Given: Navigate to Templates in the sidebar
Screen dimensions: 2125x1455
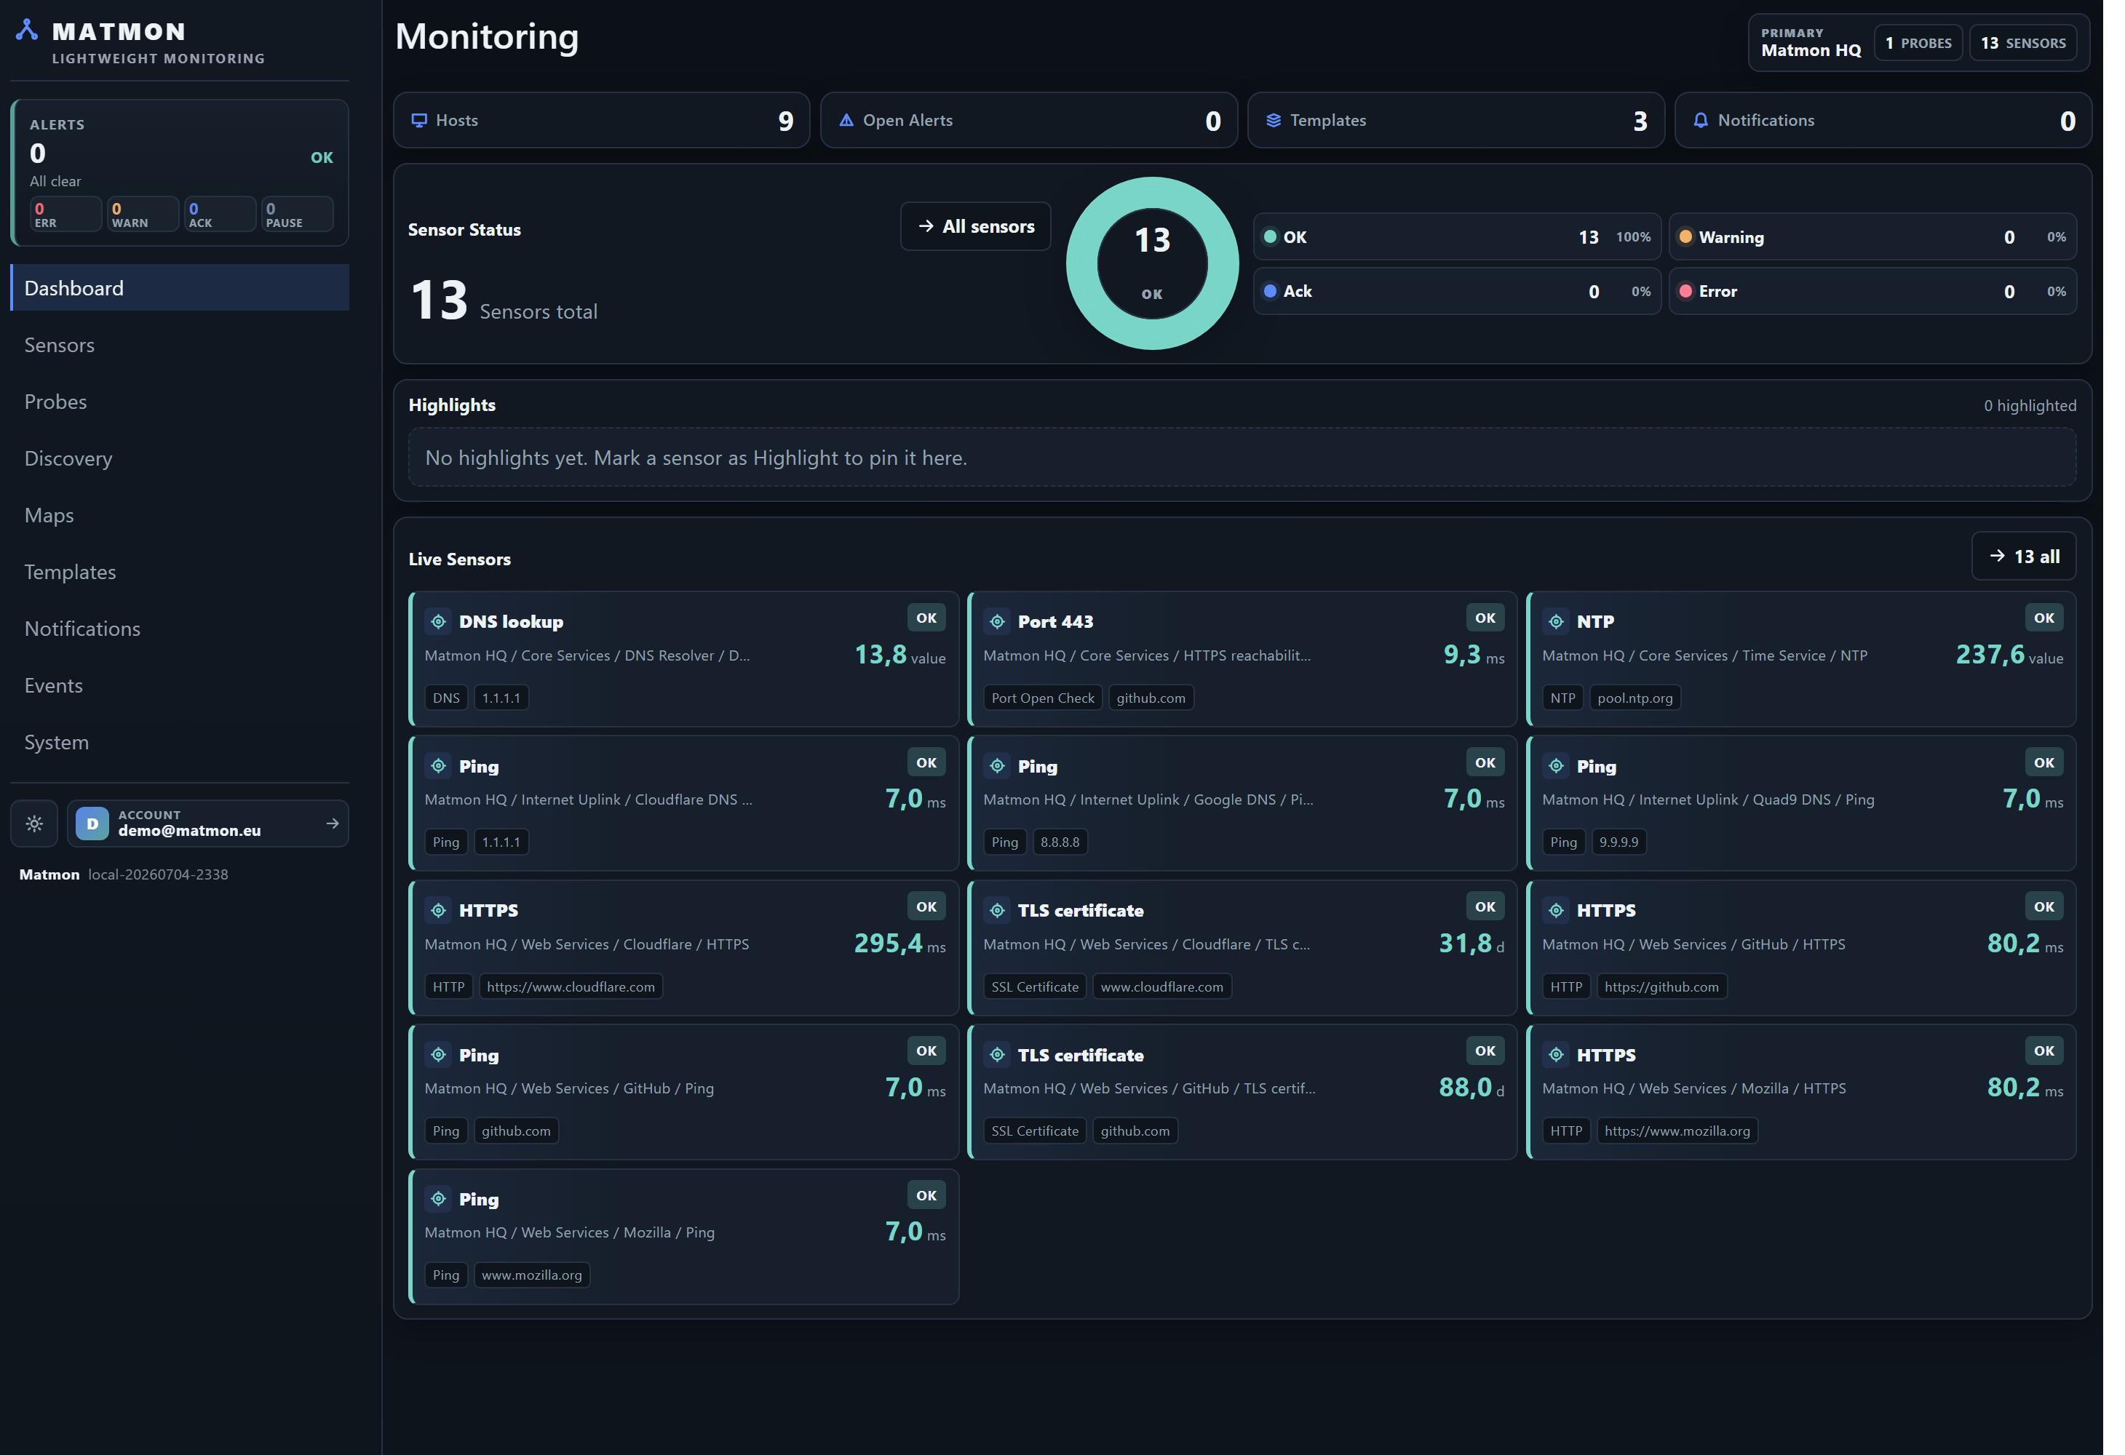Looking at the screenshot, I should [180, 571].
